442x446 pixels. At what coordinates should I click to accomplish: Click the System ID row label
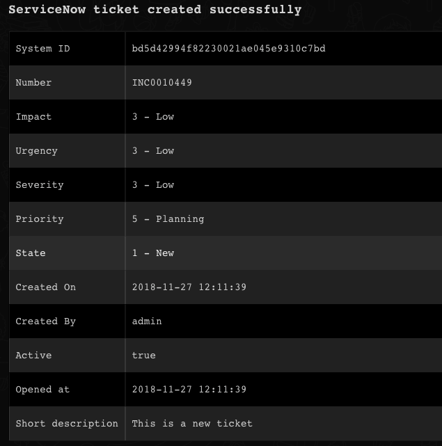[42, 49]
